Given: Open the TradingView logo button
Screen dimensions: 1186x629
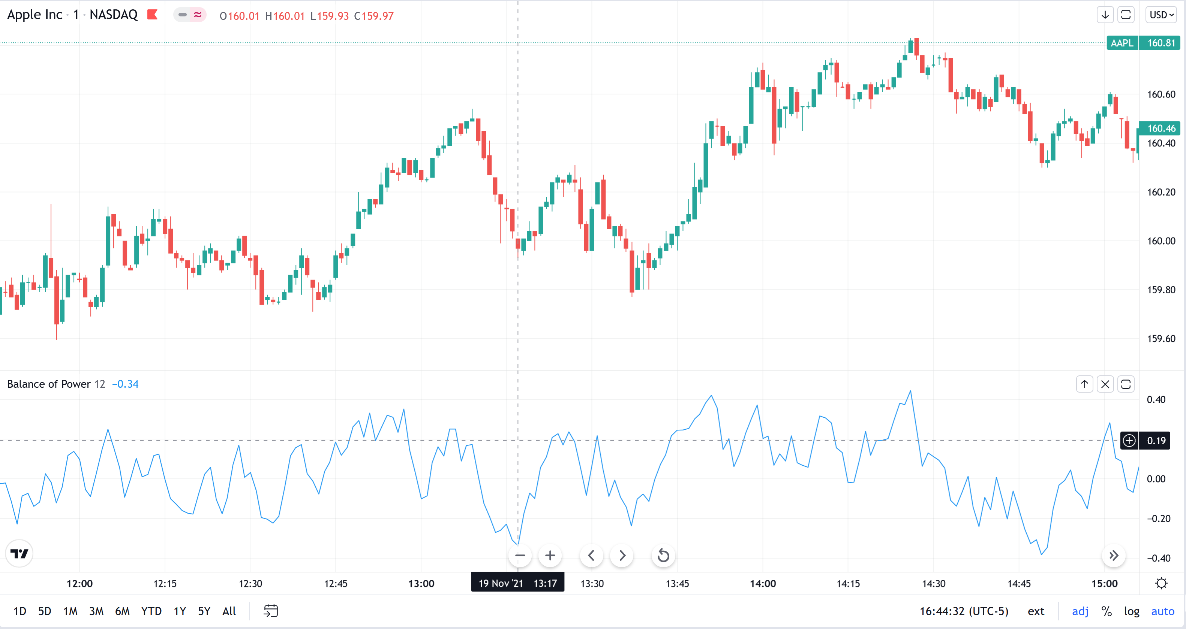Looking at the screenshot, I should pos(19,553).
